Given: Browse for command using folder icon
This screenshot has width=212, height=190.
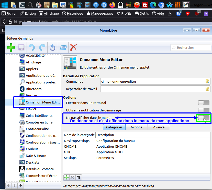Looking at the screenshot, I should [207, 82].
